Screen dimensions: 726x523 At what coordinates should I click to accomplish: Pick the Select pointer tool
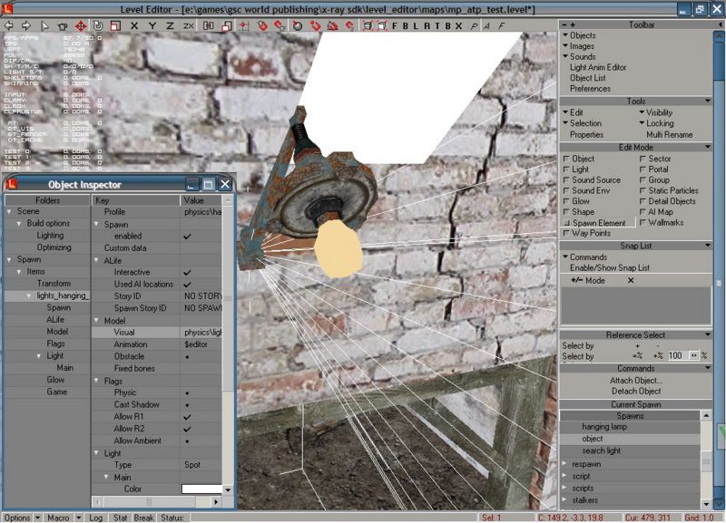[x=44, y=26]
